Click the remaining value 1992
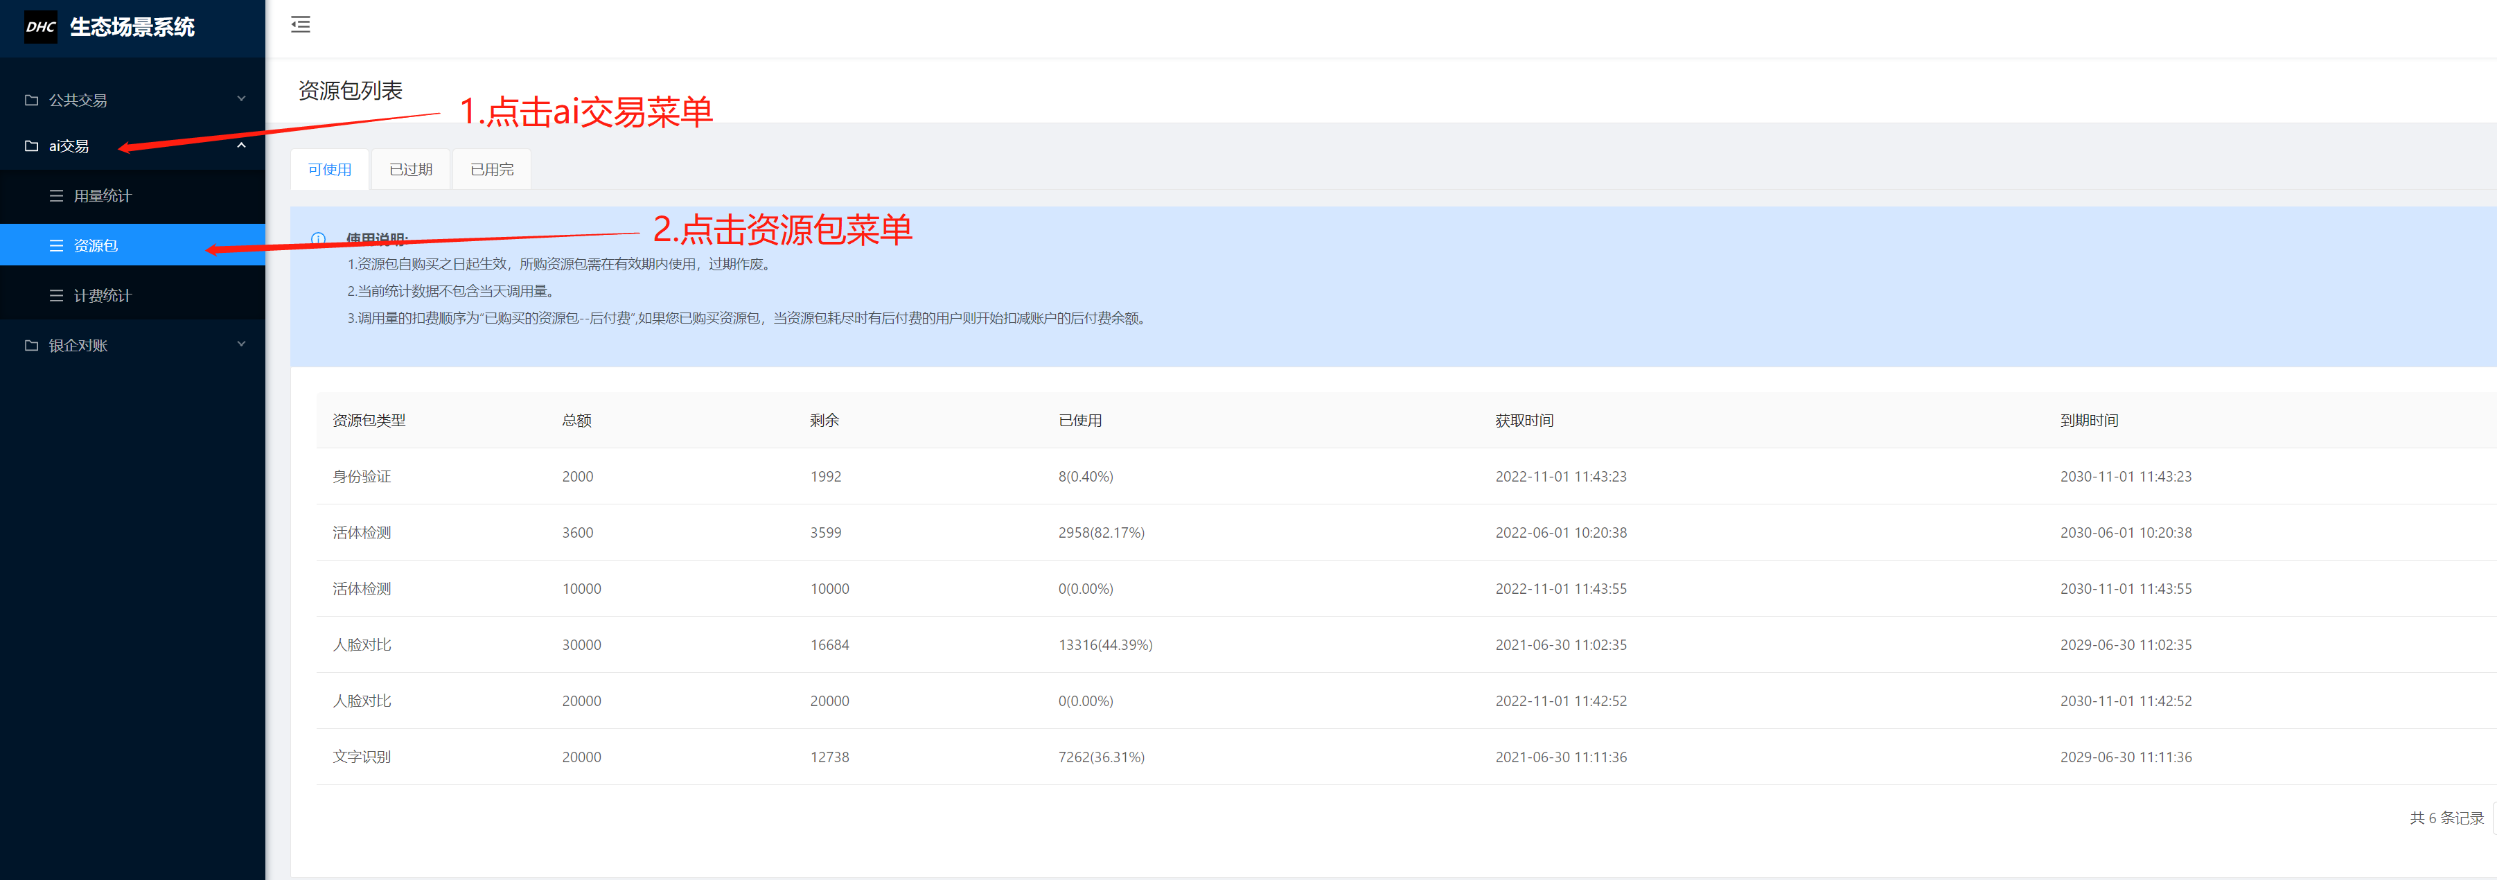The width and height of the screenshot is (2497, 880). pyautogui.click(x=826, y=477)
